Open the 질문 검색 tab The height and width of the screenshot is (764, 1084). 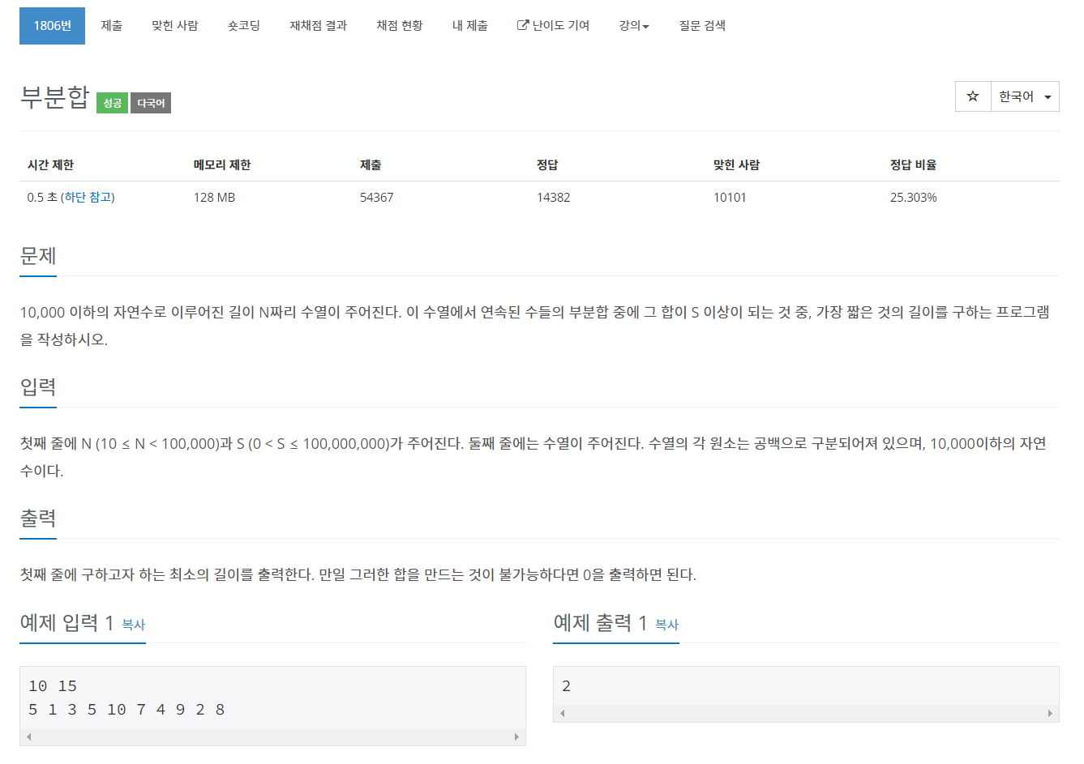(x=702, y=26)
